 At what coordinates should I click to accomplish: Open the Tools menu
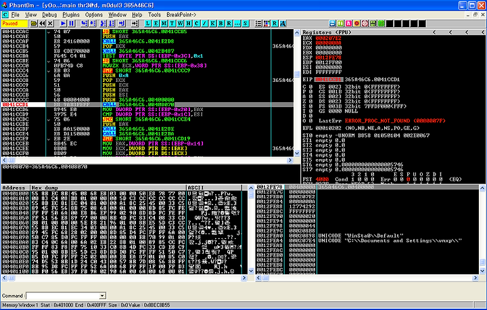point(154,15)
